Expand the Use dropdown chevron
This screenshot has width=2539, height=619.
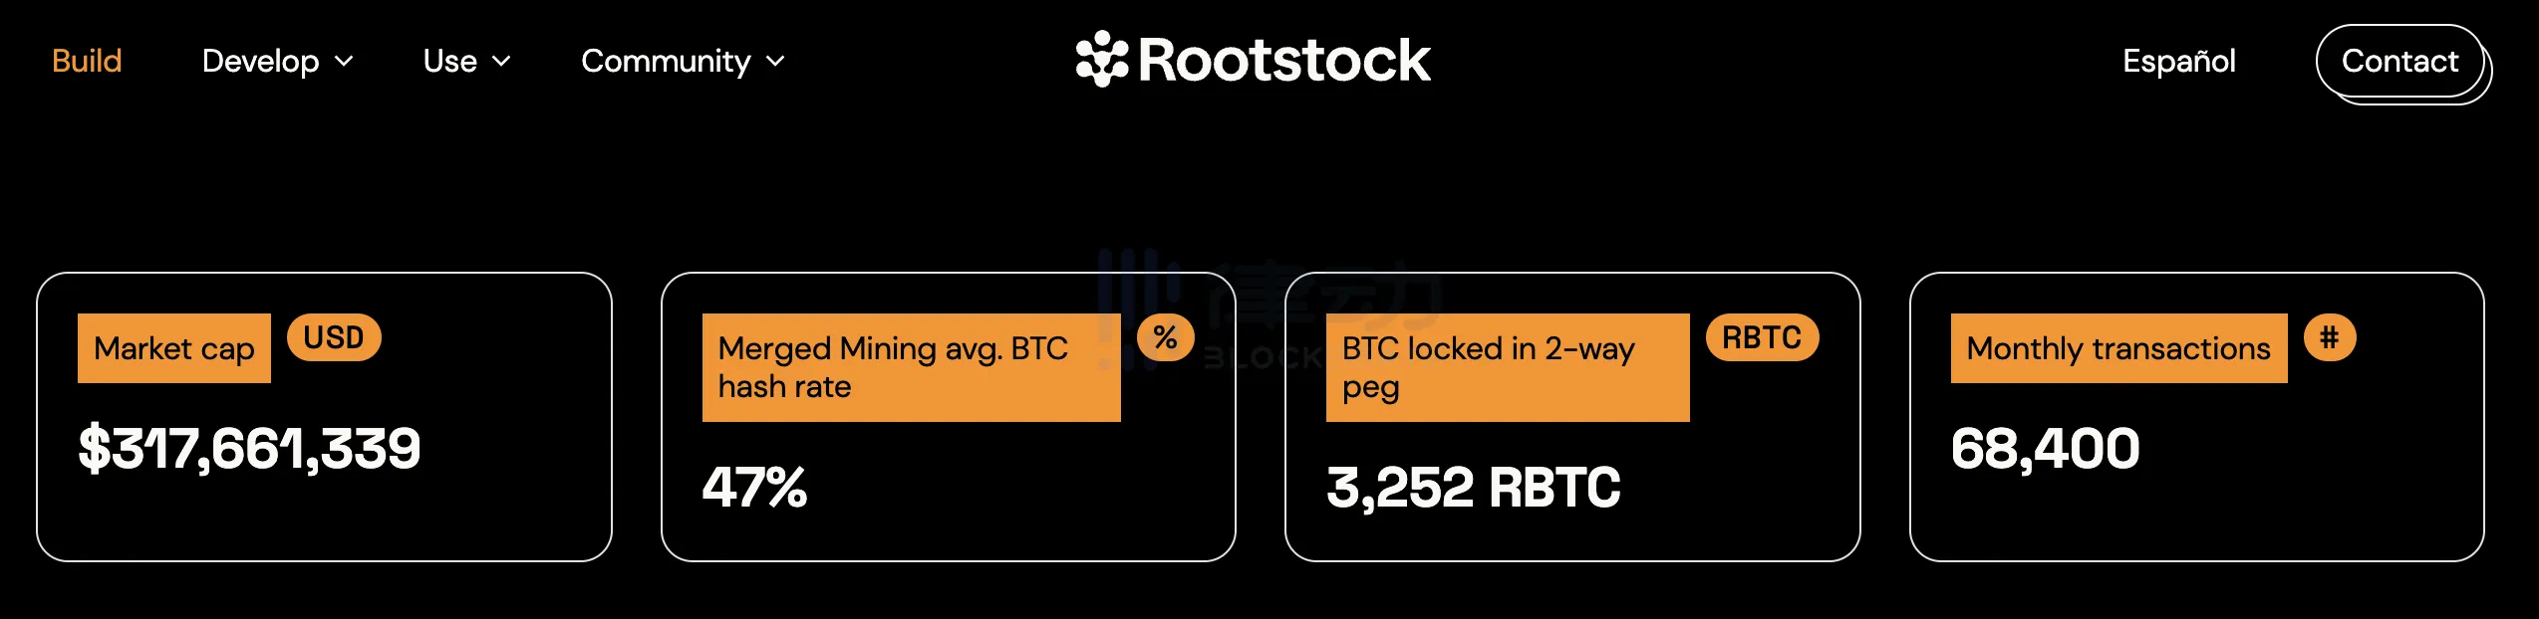501,62
